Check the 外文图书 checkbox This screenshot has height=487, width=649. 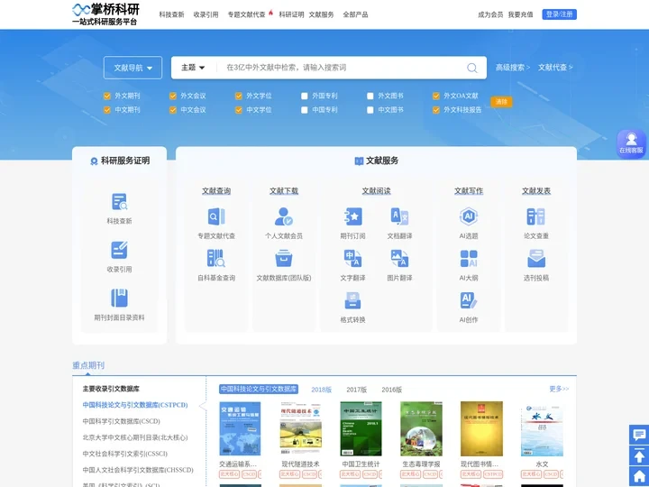[x=370, y=96]
